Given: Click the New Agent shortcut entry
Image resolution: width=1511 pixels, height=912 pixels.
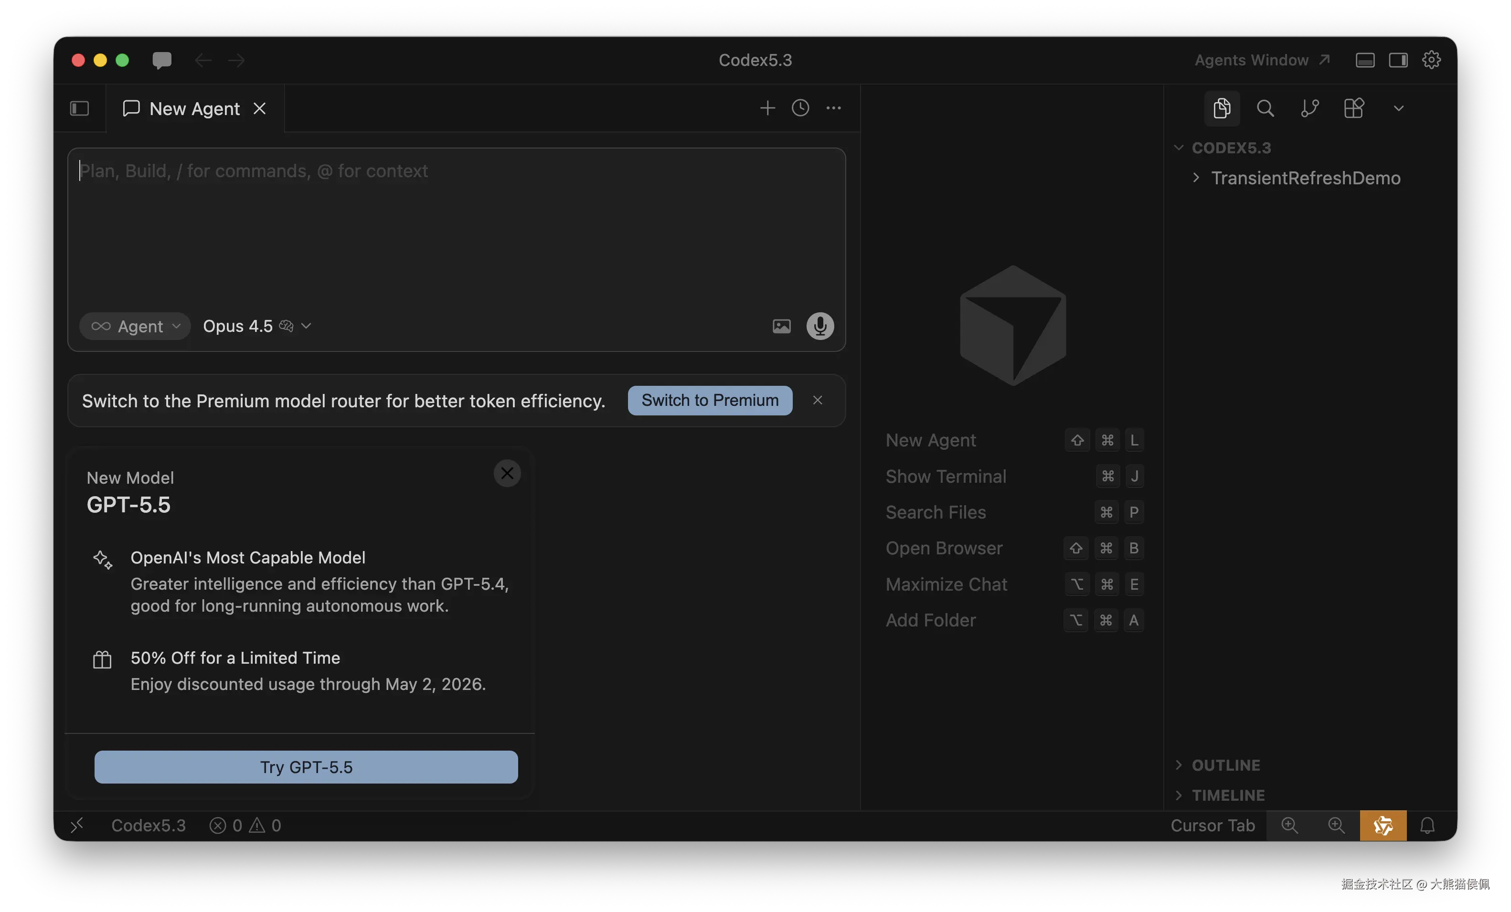Looking at the screenshot, I should click(1014, 440).
